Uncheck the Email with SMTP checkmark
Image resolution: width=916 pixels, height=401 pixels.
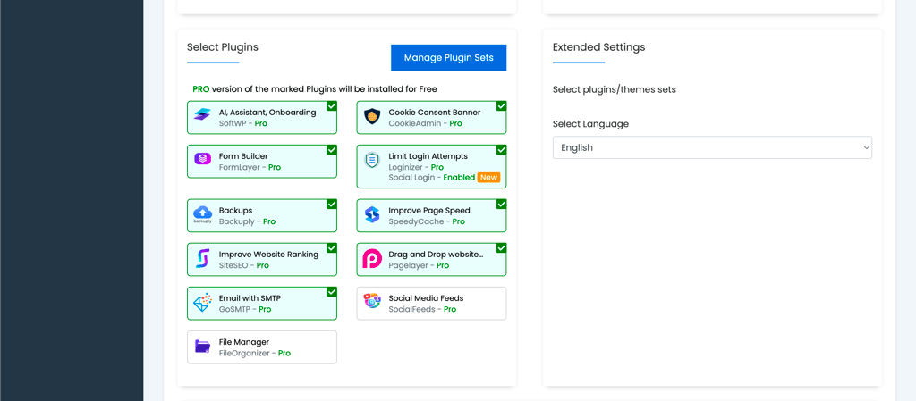pyautogui.click(x=331, y=291)
